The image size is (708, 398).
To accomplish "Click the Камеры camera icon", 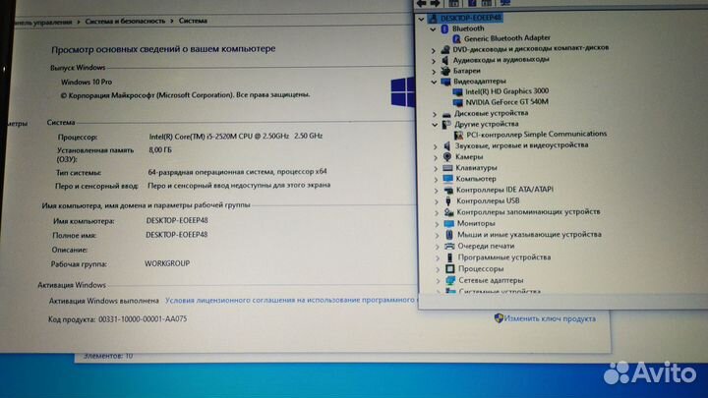I will (447, 156).
